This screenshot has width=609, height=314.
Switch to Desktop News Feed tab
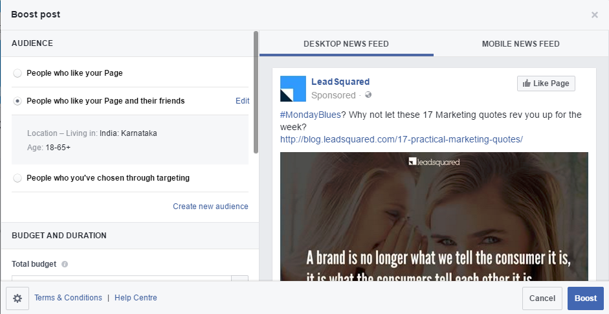pyautogui.click(x=346, y=44)
